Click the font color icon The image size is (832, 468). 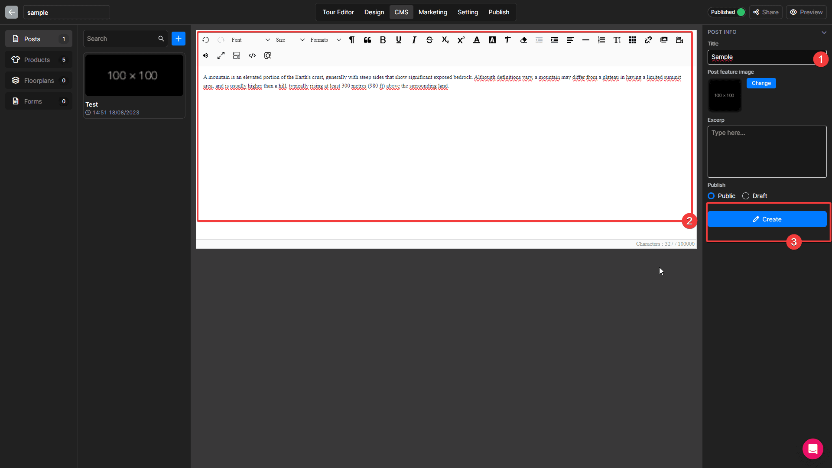tap(476, 40)
